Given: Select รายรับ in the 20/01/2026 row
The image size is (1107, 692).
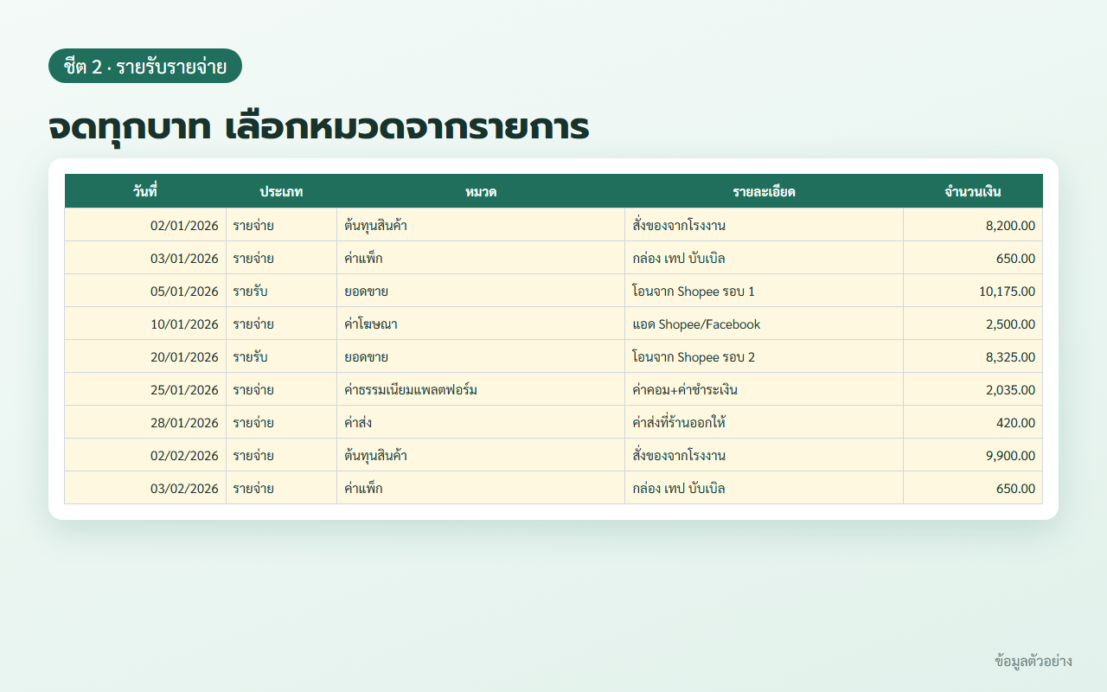Looking at the screenshot, I should tap(281, 356).
